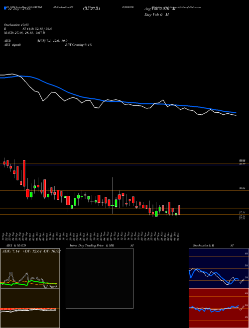
Task: Click the 'MACD: 27.48, 28.15, -0.67 D' line
Action: coord(24,33)
